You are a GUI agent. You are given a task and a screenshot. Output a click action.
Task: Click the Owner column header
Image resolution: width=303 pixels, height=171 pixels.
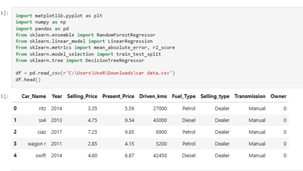(278, 96)
